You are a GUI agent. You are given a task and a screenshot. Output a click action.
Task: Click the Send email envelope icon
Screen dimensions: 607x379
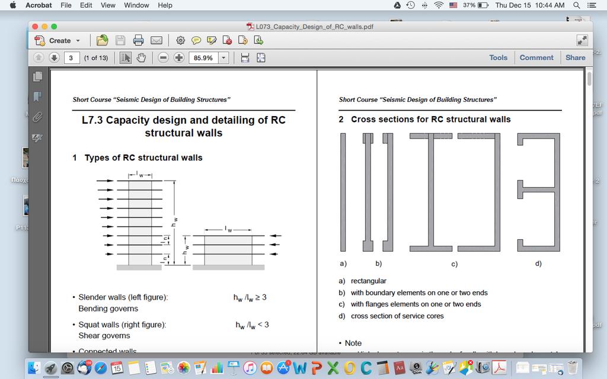click(156, 40)
